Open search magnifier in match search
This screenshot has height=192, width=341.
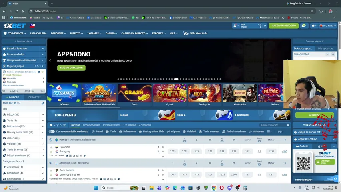pyautogui.click(x=288, y=125)
